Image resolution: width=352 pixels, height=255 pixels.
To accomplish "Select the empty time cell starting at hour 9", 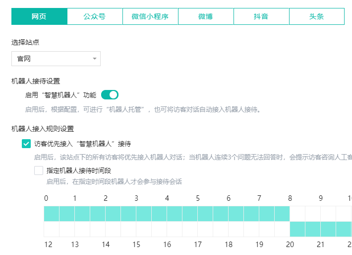I will coord(328,214).
